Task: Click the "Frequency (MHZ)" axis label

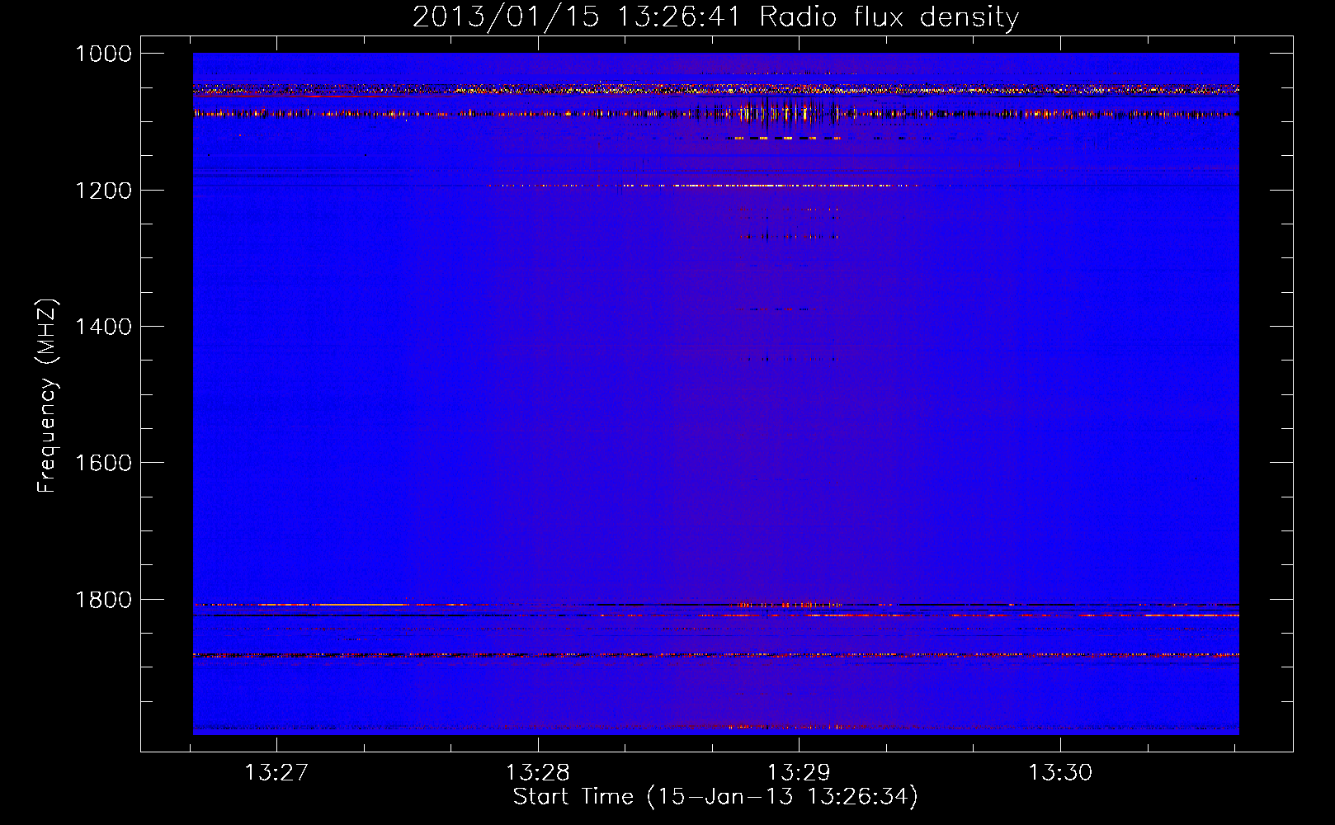Action: point(47,395)
